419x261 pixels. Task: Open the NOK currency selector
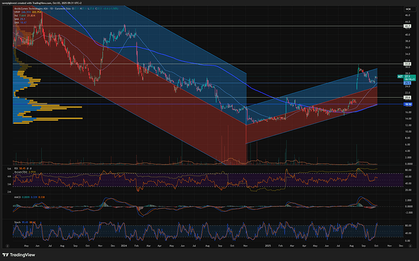[409, 8]
